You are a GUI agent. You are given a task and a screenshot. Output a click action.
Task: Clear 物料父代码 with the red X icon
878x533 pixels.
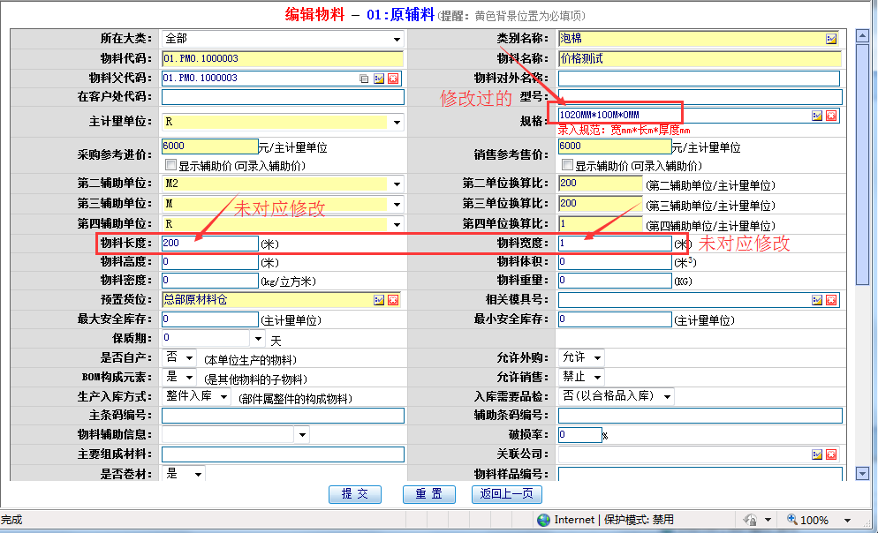(393, 79)
